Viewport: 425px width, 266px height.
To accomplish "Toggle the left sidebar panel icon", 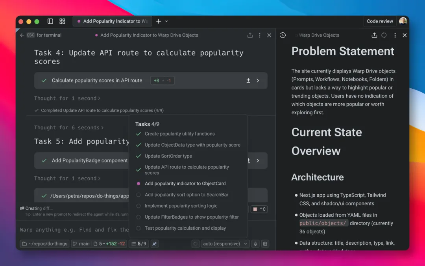I will tap(50, 21).
